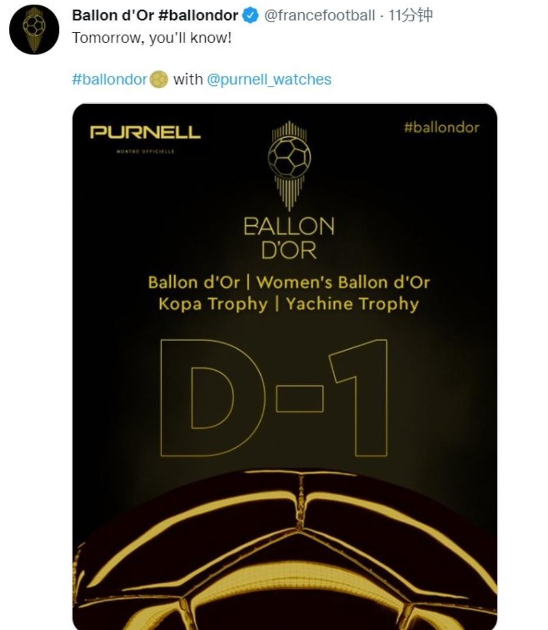
Task: Click the Yachine Trophy text
Action: [x=353, y=304]
